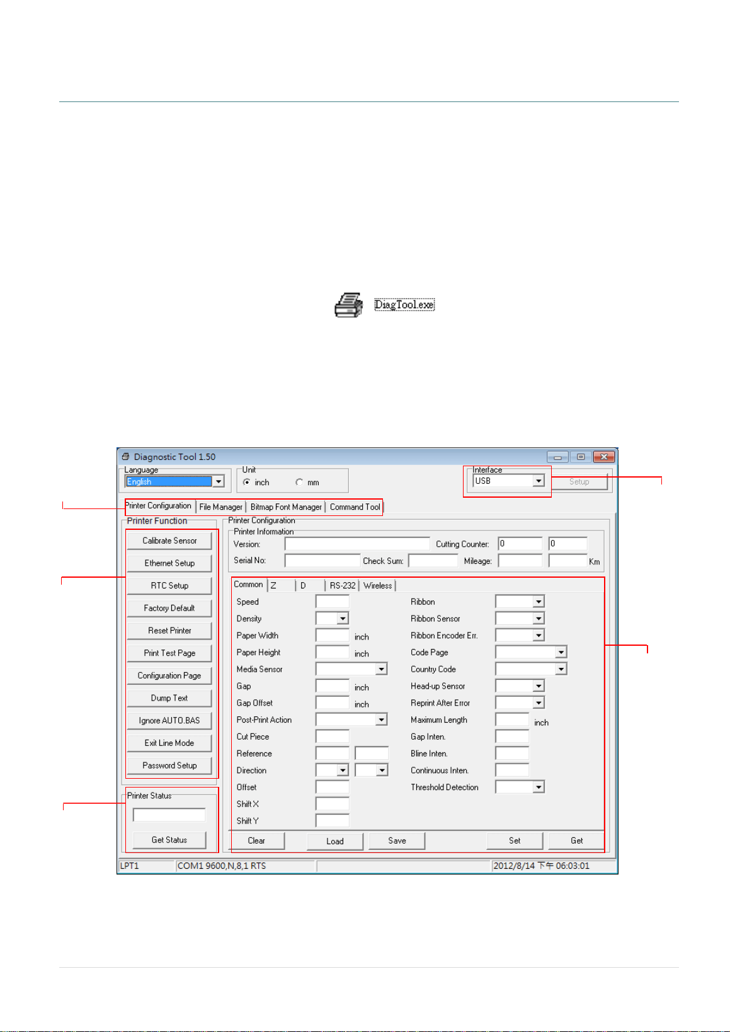This screenshot has width=730, height=1032.
Task: Click the Get Status button
Action: click(169, 840)
